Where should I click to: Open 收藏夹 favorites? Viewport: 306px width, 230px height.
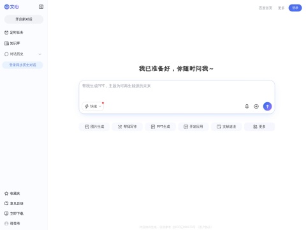pos(12,194)
